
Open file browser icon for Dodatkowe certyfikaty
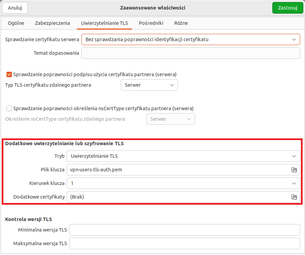tap(294, 197)
